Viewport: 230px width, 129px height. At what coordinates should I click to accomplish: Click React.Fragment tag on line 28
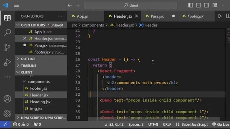(116, 71)
